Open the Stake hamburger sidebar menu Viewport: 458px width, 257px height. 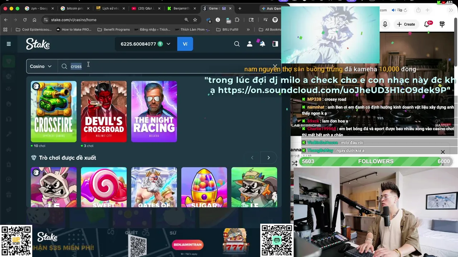tap(9, 44)
